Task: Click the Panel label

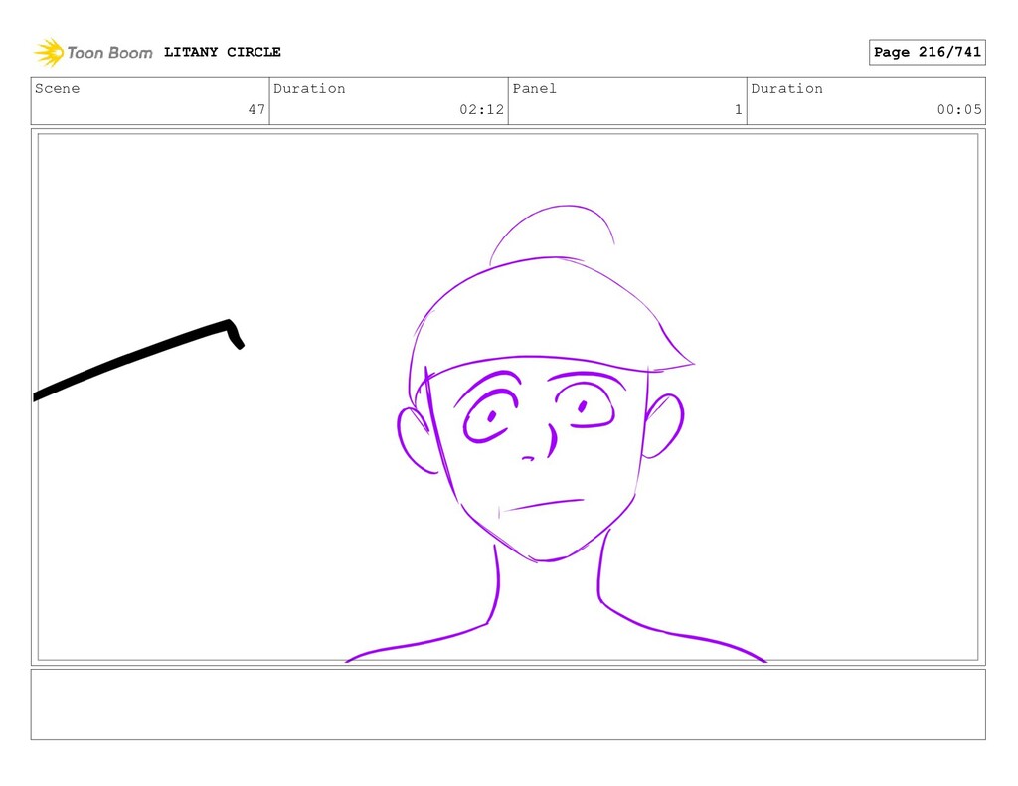Action: click(x=534, y=88)
